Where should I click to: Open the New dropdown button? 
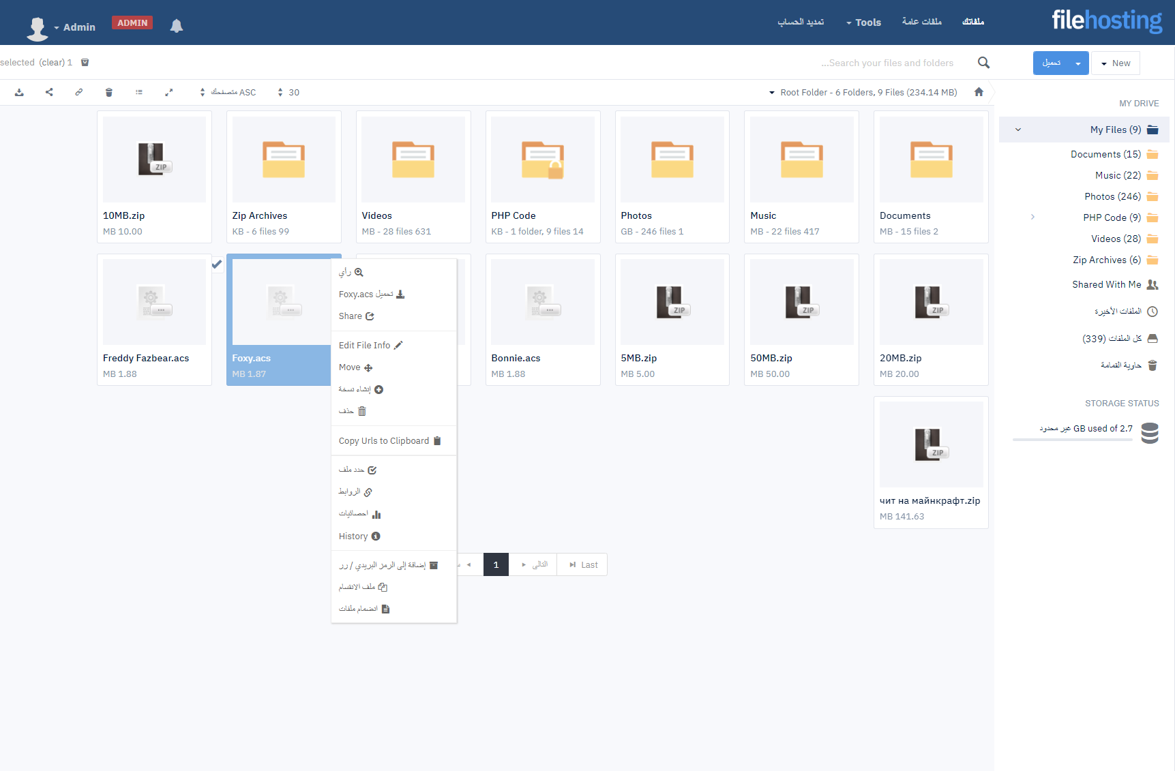click(1115, 63)
